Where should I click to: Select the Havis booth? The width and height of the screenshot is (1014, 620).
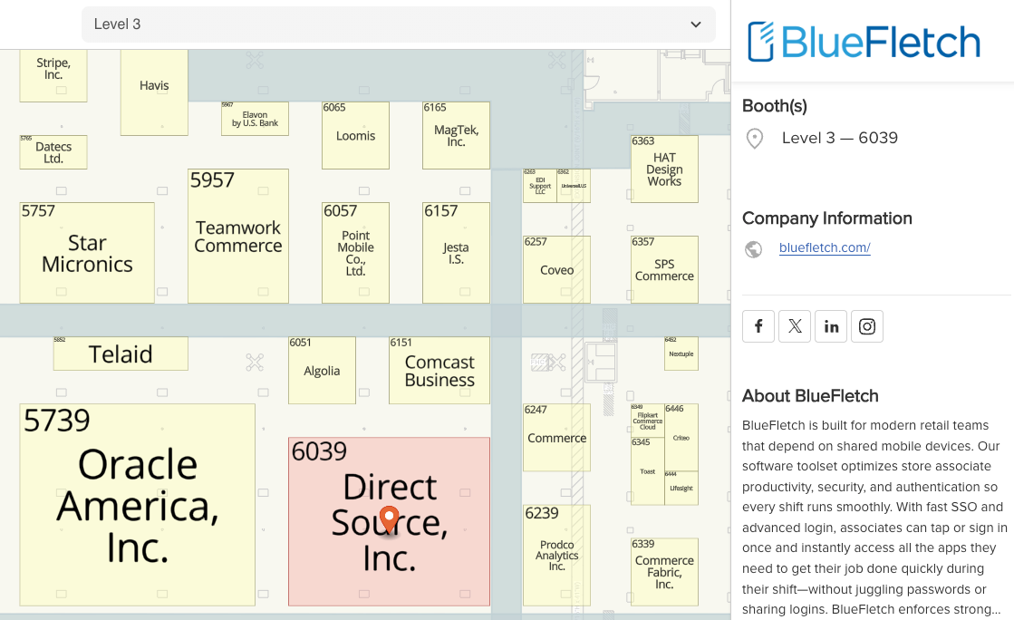[154, 92]
